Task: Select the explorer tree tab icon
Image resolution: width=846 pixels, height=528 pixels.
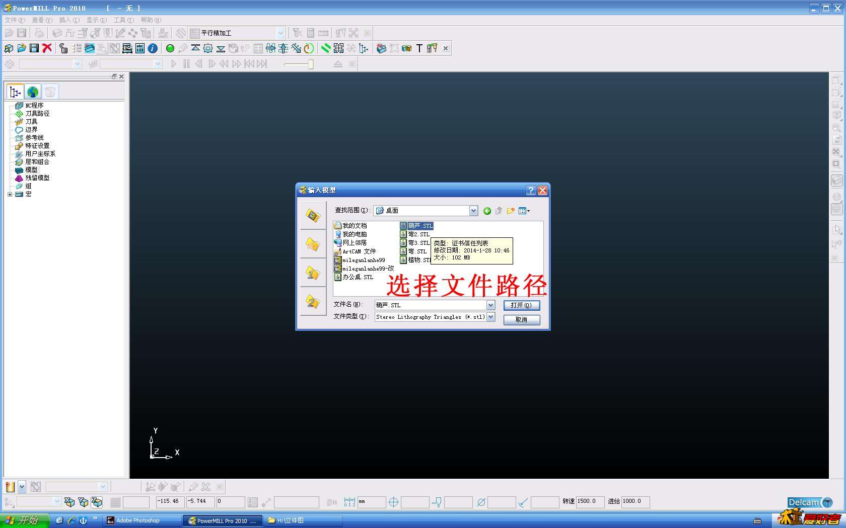Action: tap(16, 92)
